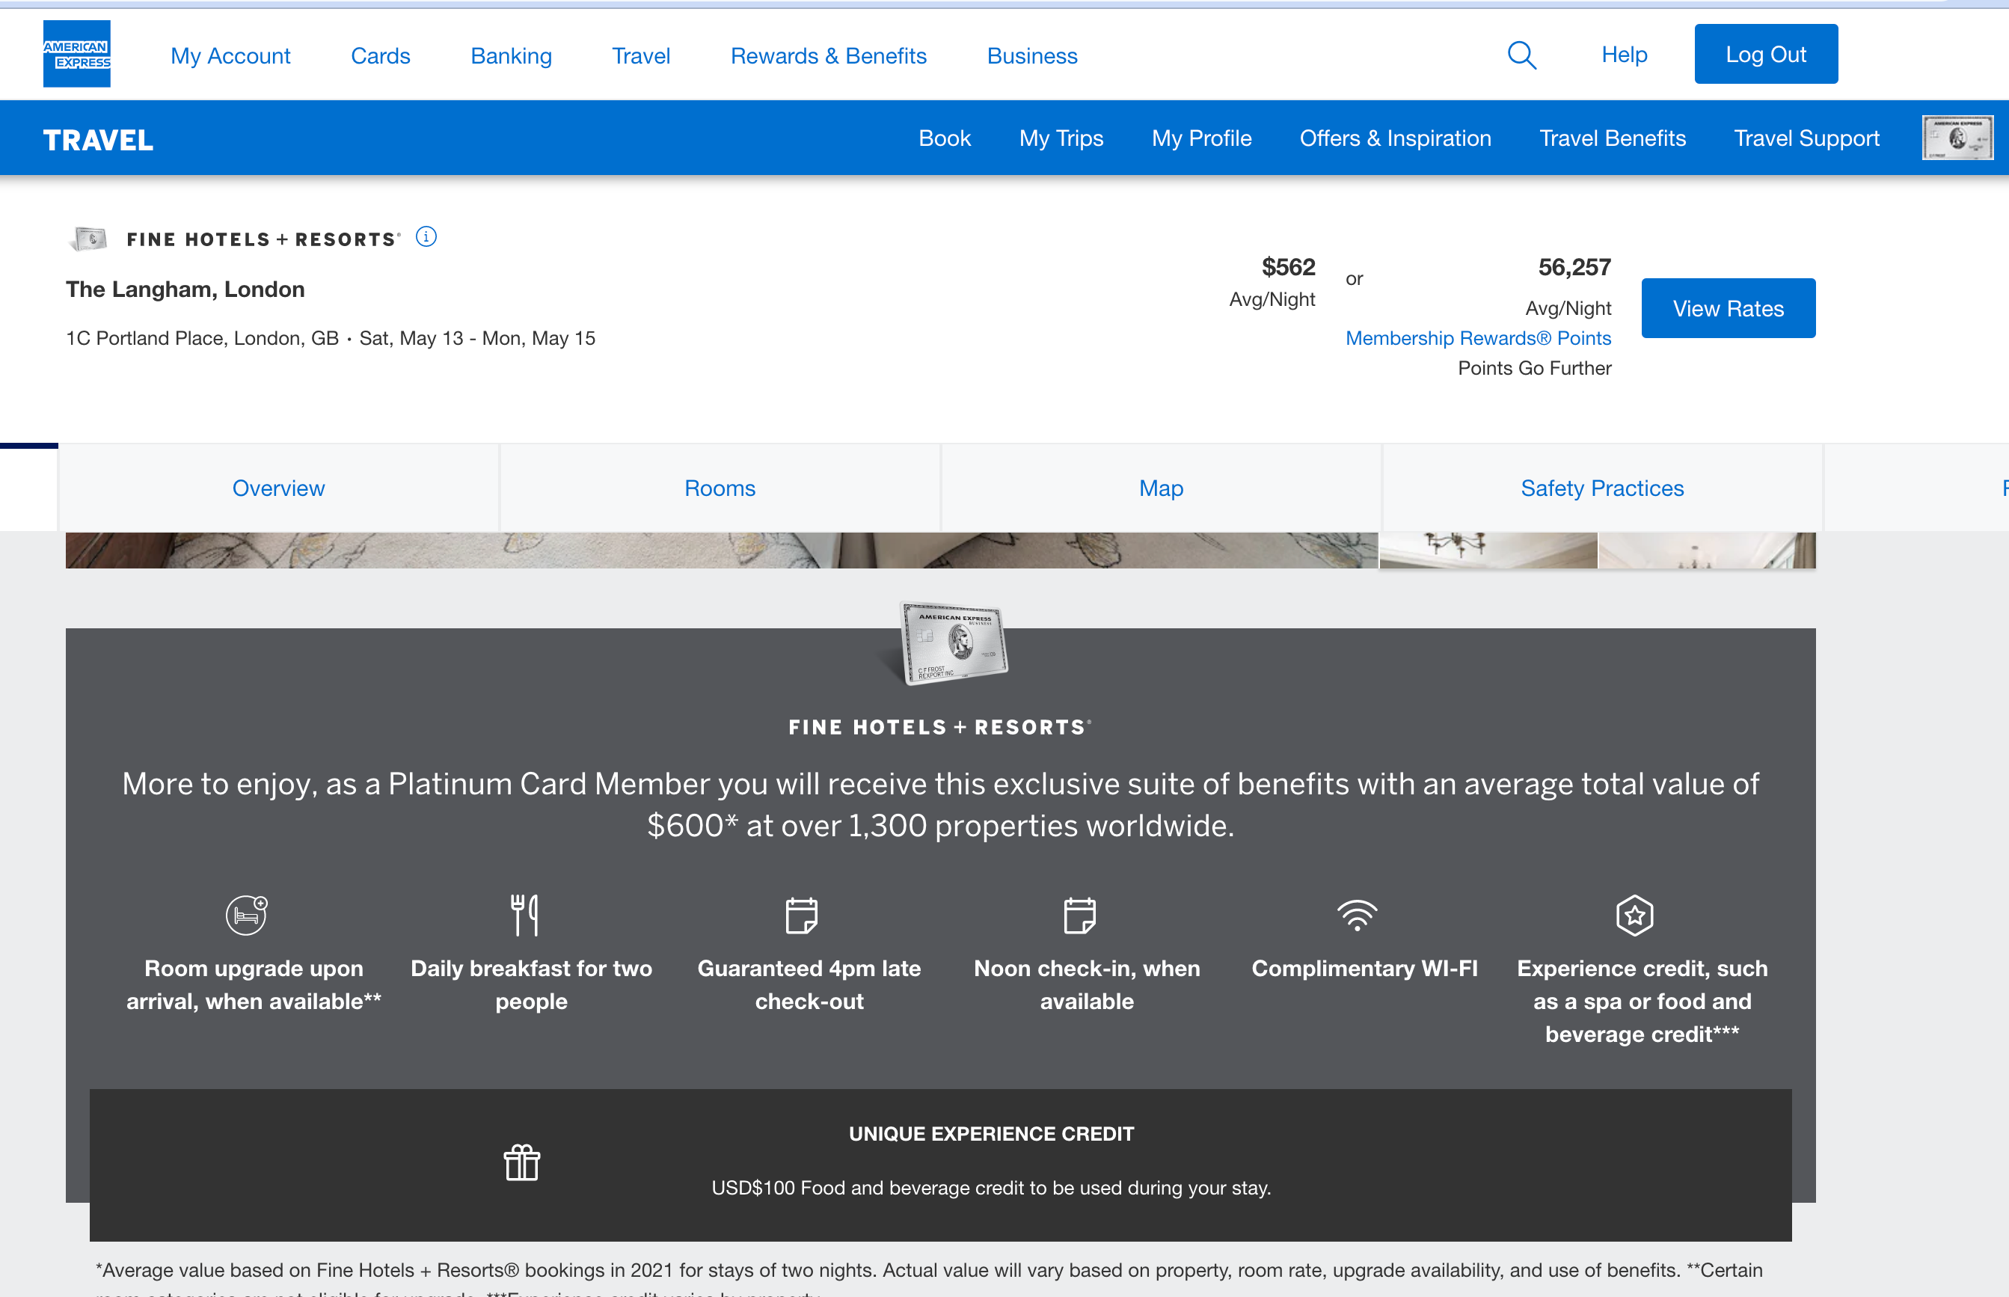Click the Room upgrade upon arrival text
This screenshot has width=2009, height=1297.
(254, 984)
